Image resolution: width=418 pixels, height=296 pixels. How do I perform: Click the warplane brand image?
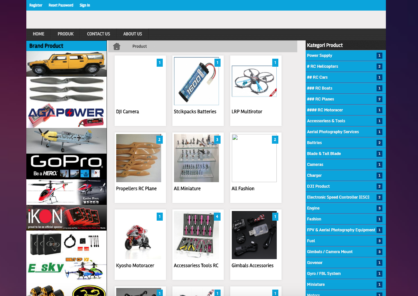pos(66,140)
